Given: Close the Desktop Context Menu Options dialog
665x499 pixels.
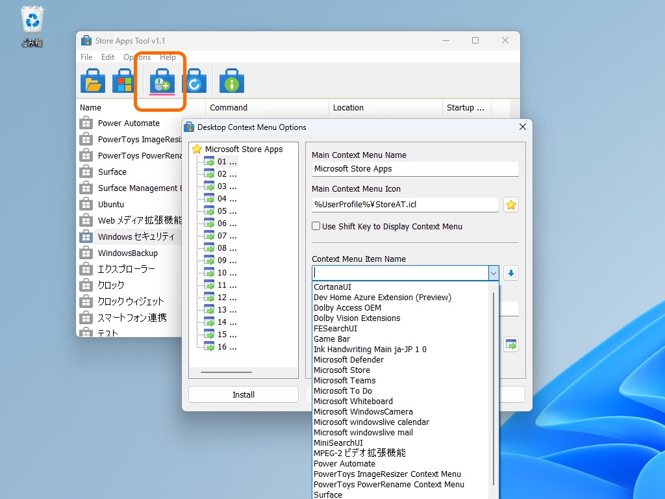Looking at the screenshot, I should pos(523,127).
